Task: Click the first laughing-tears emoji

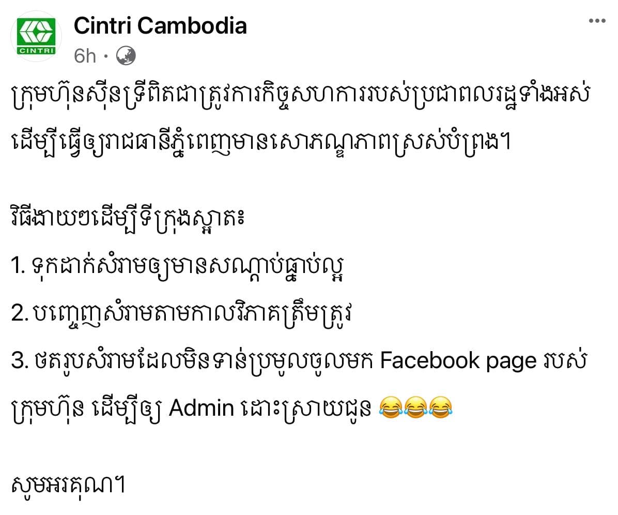Action: pos(391,407)
